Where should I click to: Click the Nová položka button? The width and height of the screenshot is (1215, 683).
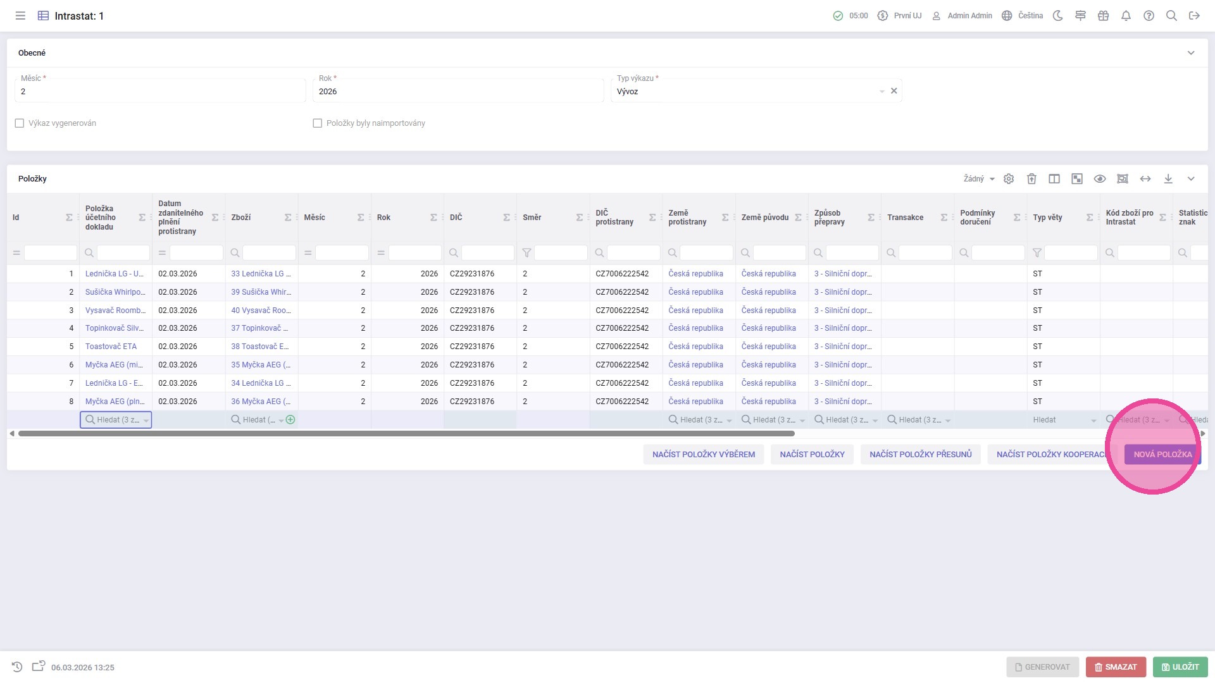coord(1162,454)
